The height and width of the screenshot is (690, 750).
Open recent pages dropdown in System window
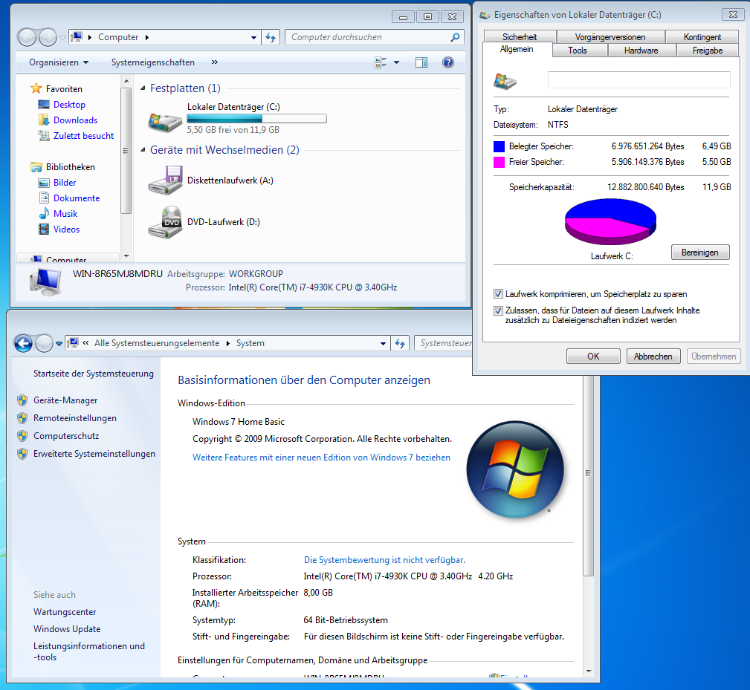click(x=59, y=343)
